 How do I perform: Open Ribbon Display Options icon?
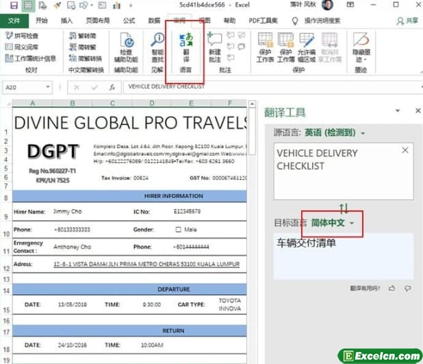(350, 5)
